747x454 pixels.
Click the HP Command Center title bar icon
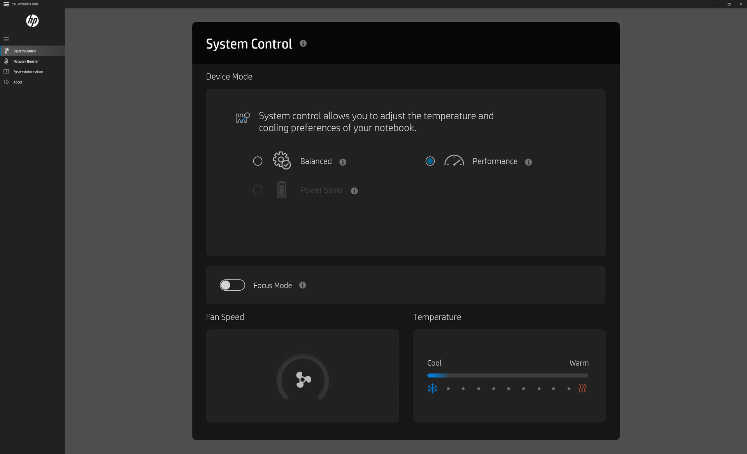point(6,4)
